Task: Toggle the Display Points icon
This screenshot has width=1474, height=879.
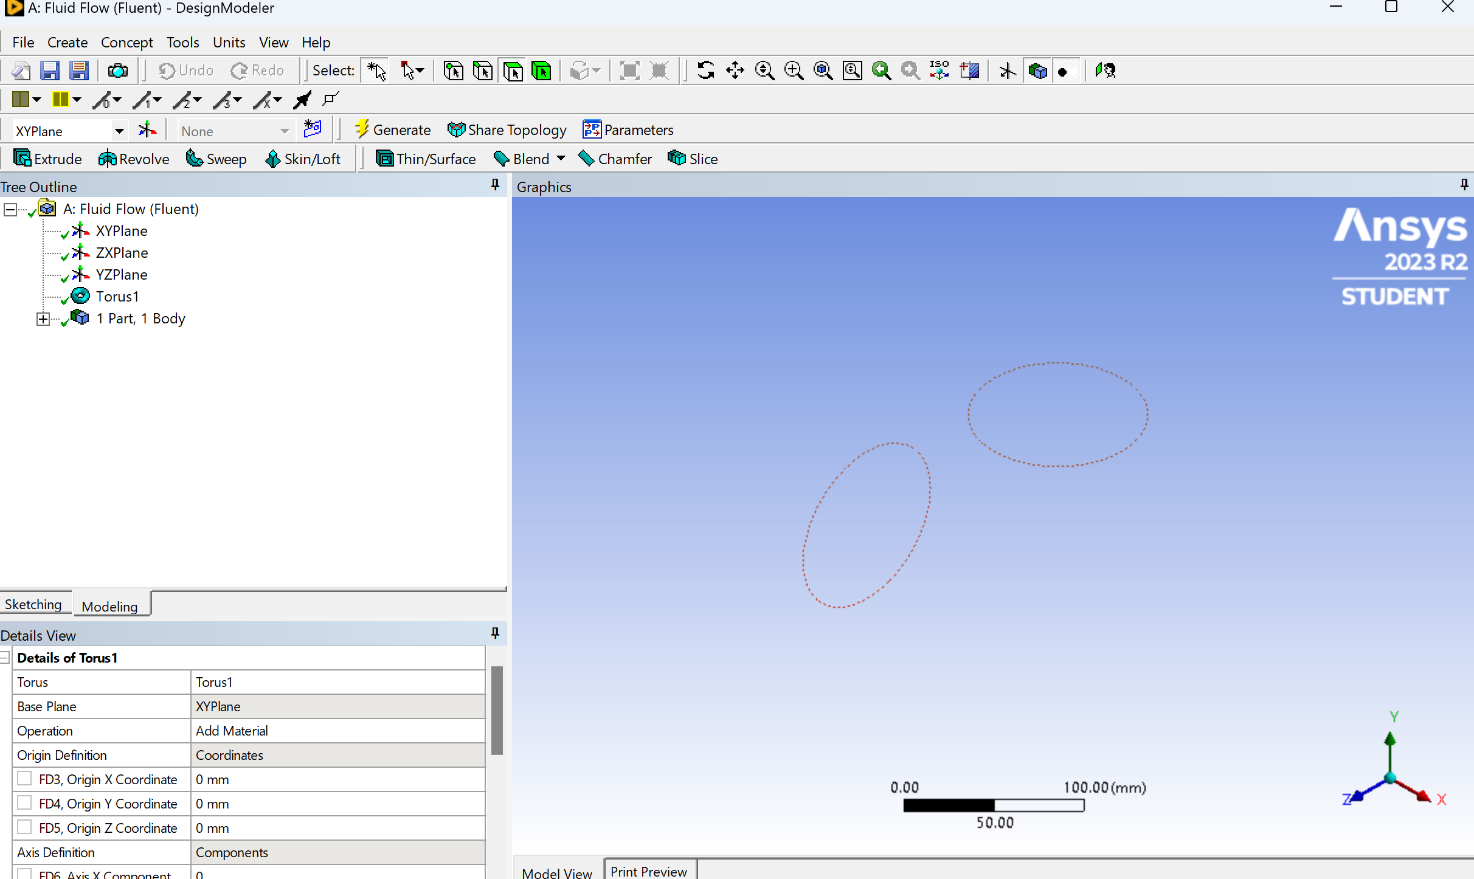Action: pyautogui.click(x=1063, y=72)
